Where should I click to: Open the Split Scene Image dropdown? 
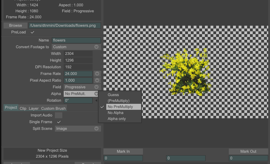78,129
